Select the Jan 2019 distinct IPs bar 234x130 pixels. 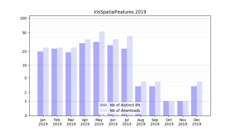click(40, 83)
